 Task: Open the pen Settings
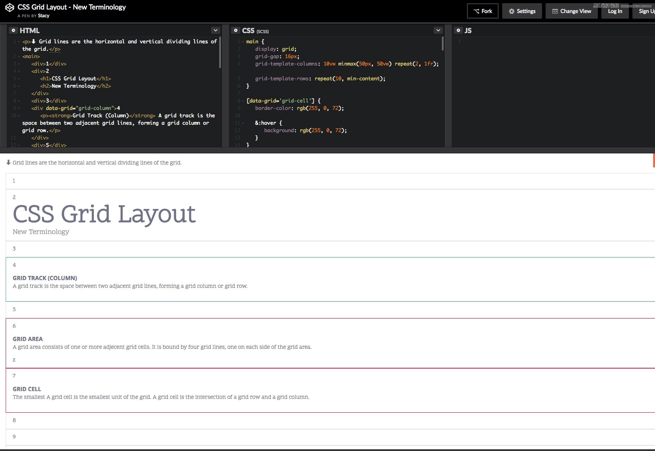522,11
